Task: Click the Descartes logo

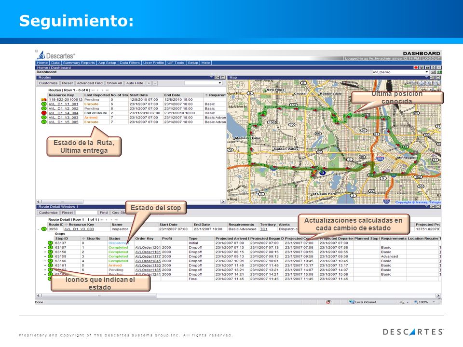Action: [56, 55]
